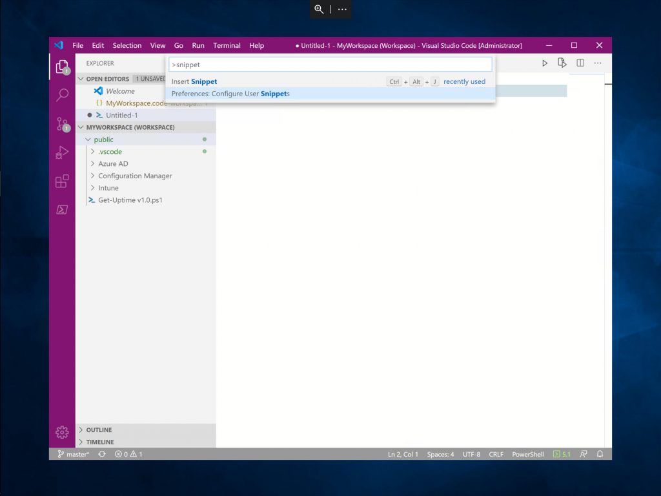Open the Go menu
661x496 pixels.
(178, 46)
